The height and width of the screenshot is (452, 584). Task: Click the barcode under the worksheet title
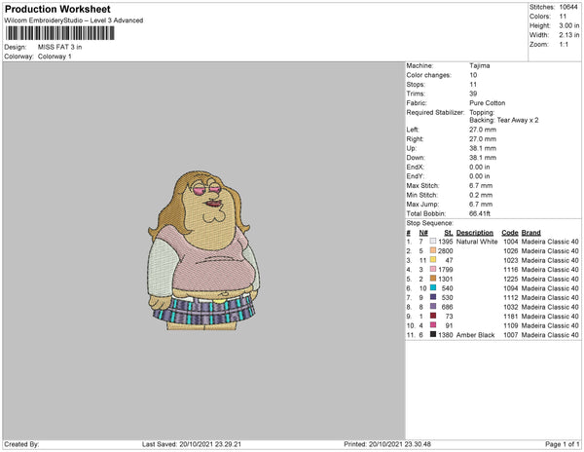pos(59,34)
